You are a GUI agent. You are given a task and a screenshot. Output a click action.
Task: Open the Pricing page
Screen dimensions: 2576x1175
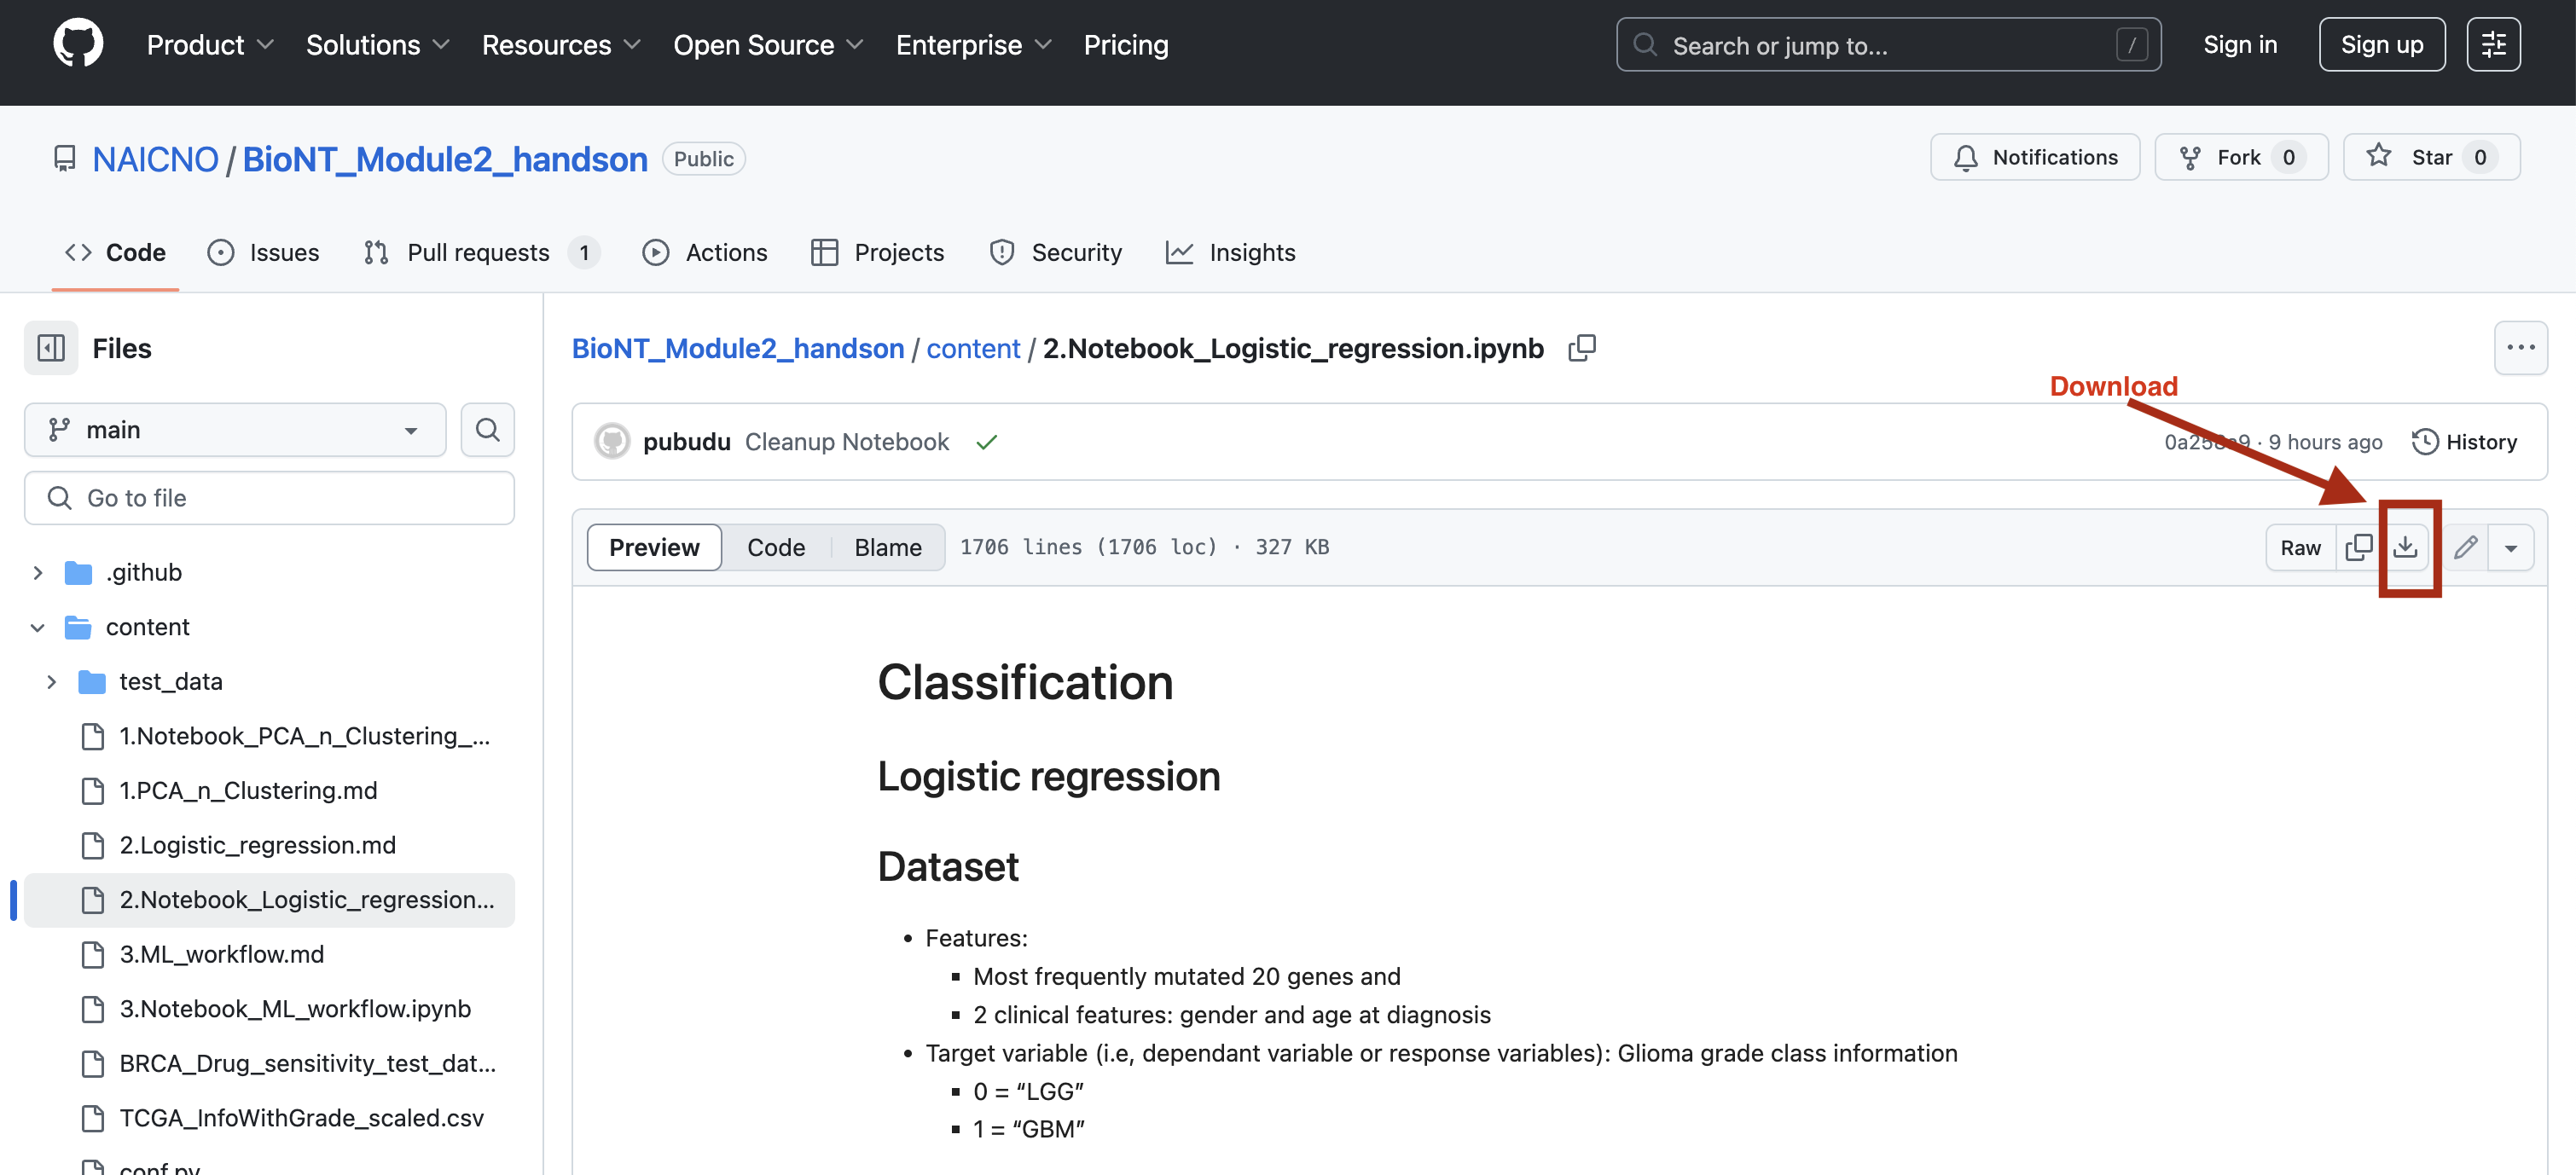click(x=1126, y=45)
